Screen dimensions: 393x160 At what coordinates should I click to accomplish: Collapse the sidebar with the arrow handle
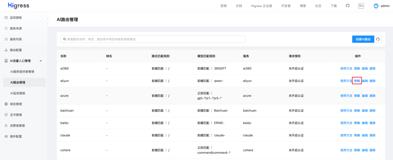(48, 19)
